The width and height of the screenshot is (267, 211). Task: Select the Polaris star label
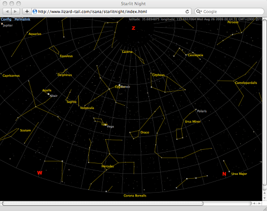pos(202,111)
